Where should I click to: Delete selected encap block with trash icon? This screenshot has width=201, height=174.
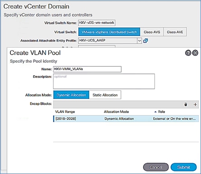click(x=186, y=104)
